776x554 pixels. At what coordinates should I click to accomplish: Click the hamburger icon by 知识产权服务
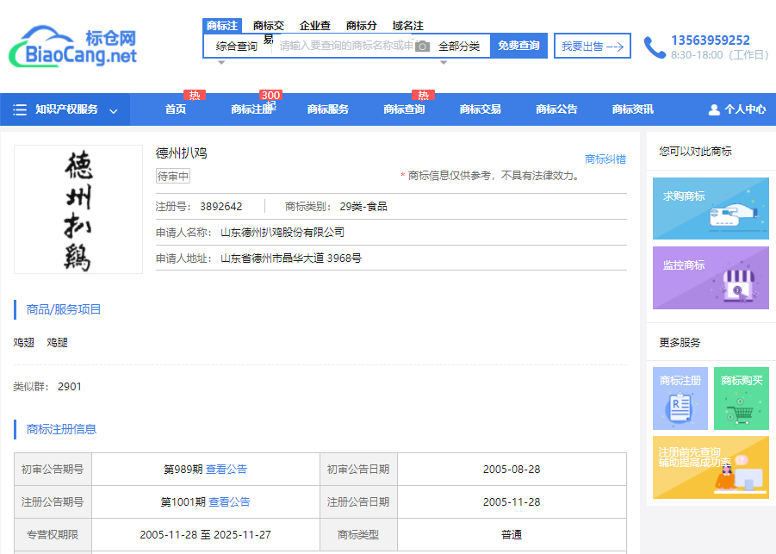tap(20, 109)
